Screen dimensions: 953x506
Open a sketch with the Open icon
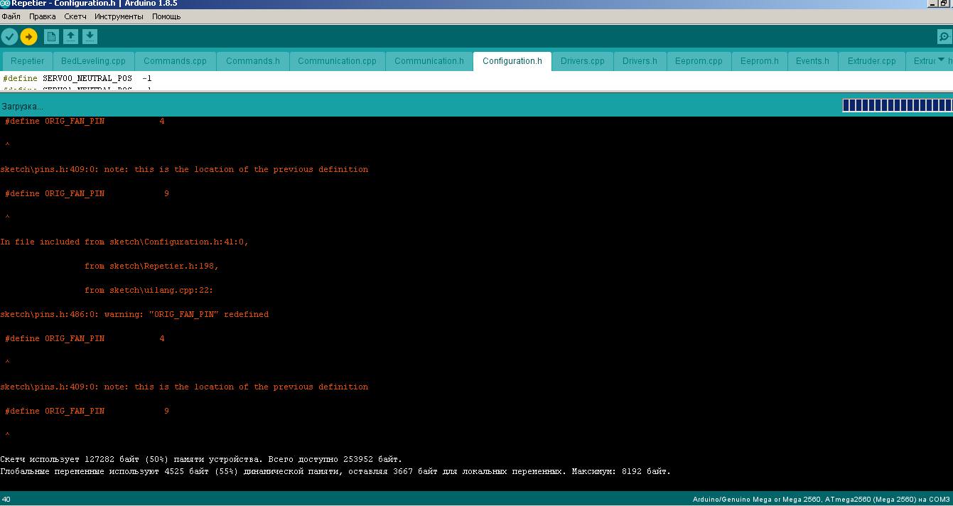coord(70,36)
